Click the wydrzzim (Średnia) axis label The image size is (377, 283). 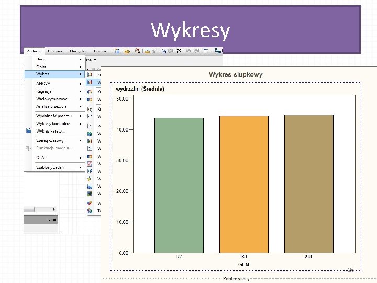point(140,89)
